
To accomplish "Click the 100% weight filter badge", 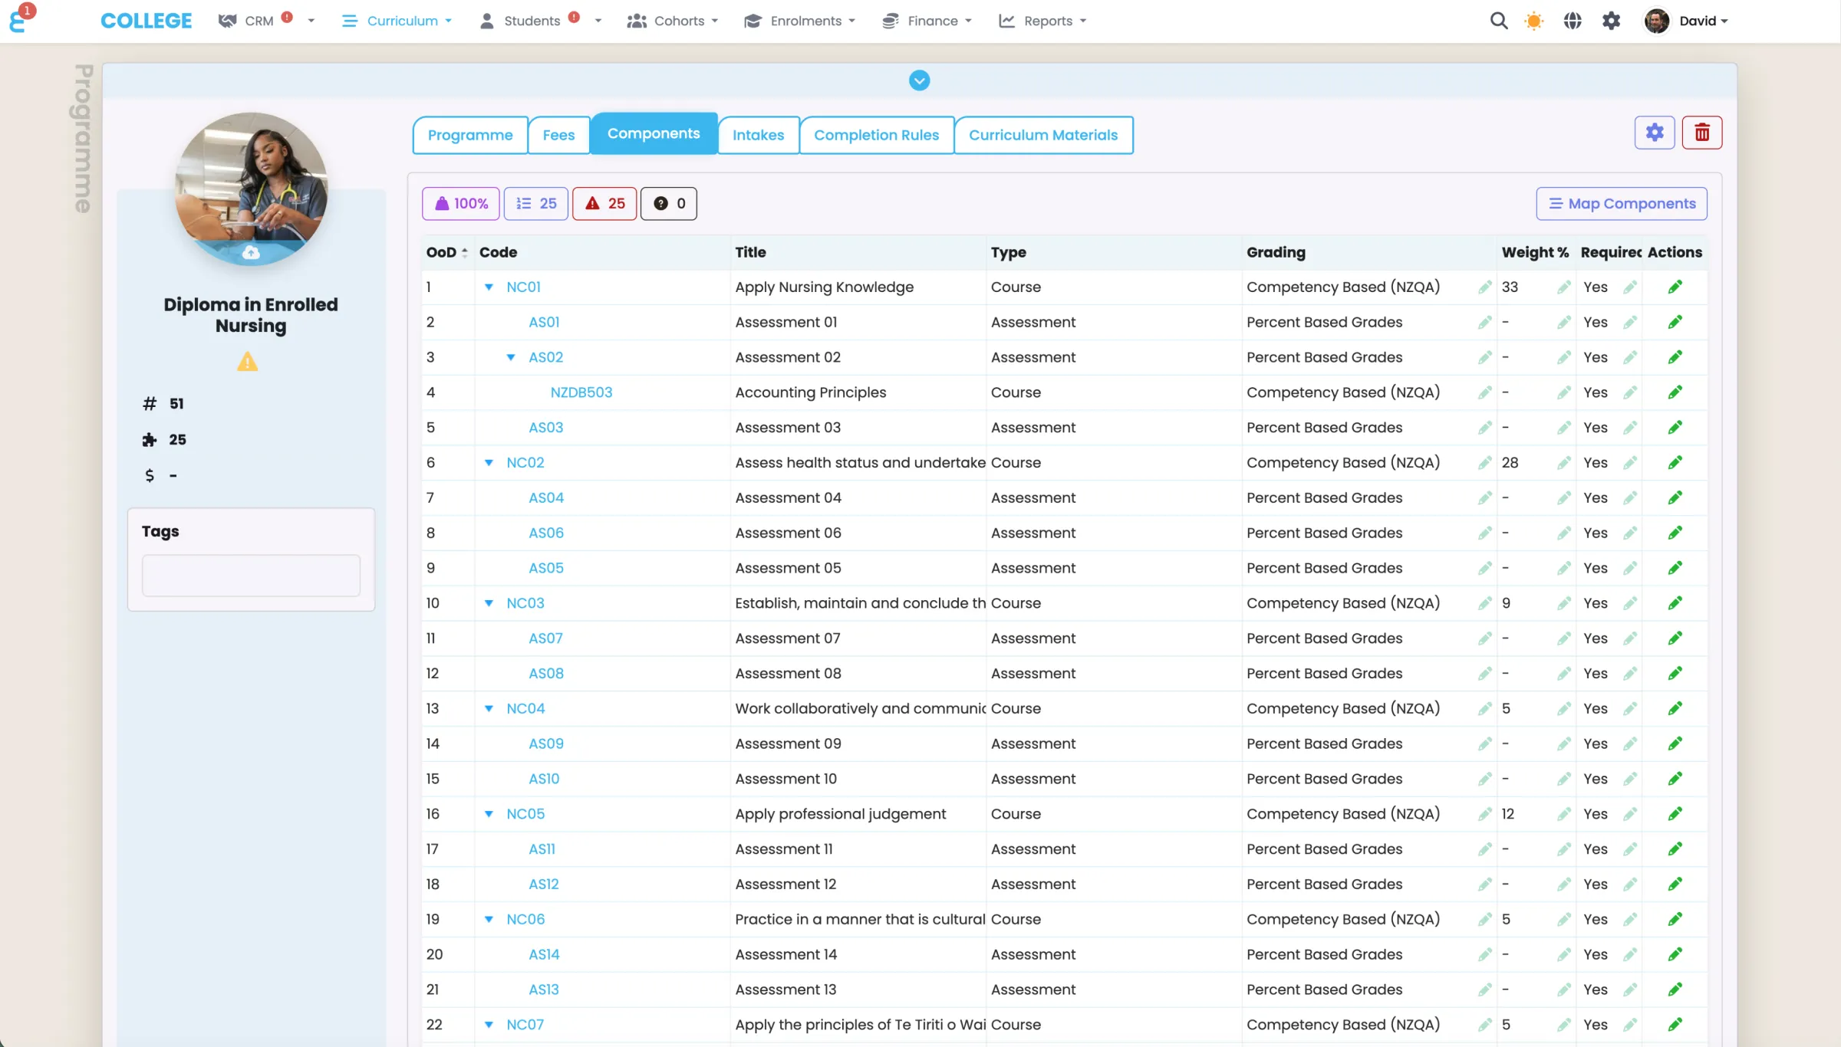I will (461, 203).
